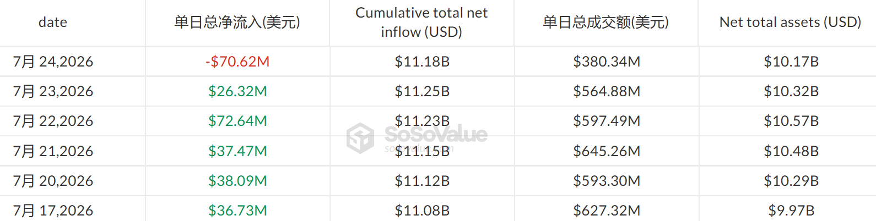
Task: Click the Net total assets (USD) header
Action: [791, 23]
